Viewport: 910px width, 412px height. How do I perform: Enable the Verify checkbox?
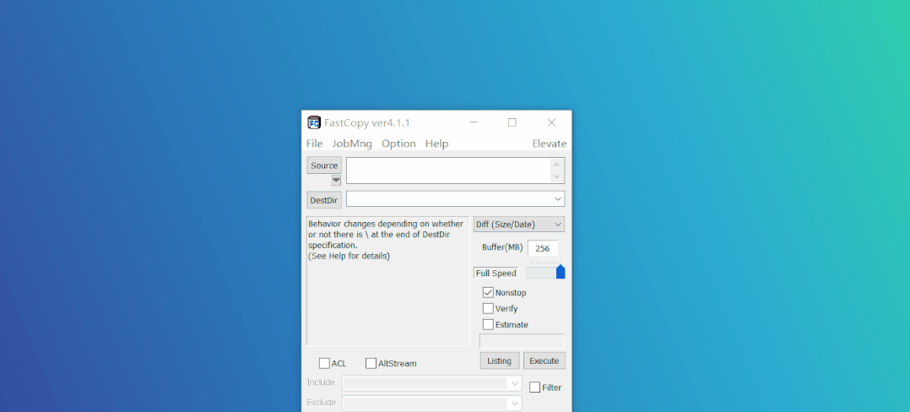tap(488, 309)
